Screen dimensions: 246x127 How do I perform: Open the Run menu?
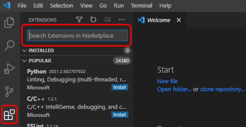[x=119, y=6]
